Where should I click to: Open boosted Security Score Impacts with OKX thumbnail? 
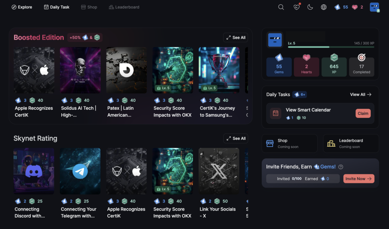pos(173,70)
